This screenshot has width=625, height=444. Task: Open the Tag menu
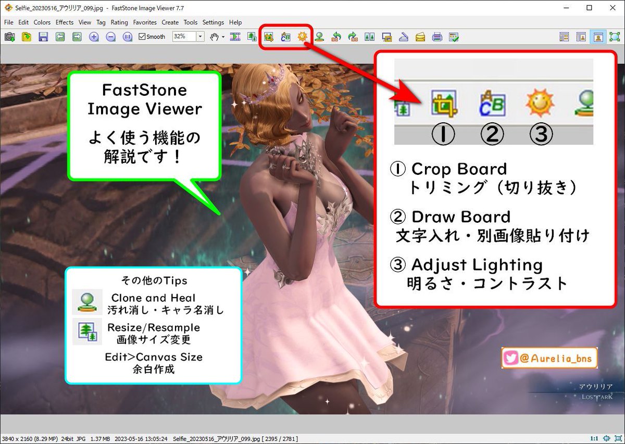click(x=101, y=22)
